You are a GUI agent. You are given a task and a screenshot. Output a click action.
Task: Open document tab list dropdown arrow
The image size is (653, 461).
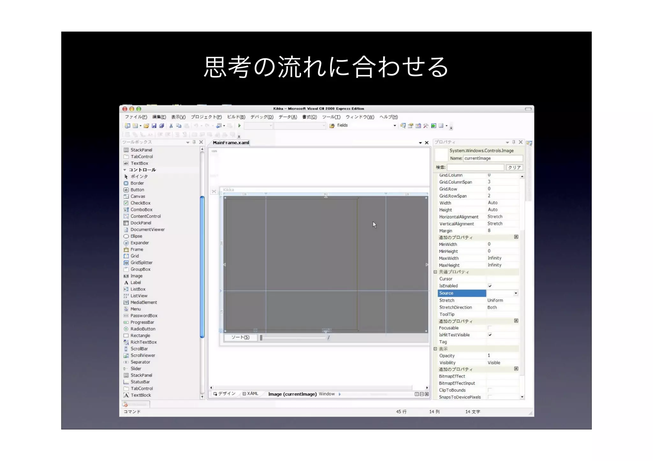click(x=420, y=143)
